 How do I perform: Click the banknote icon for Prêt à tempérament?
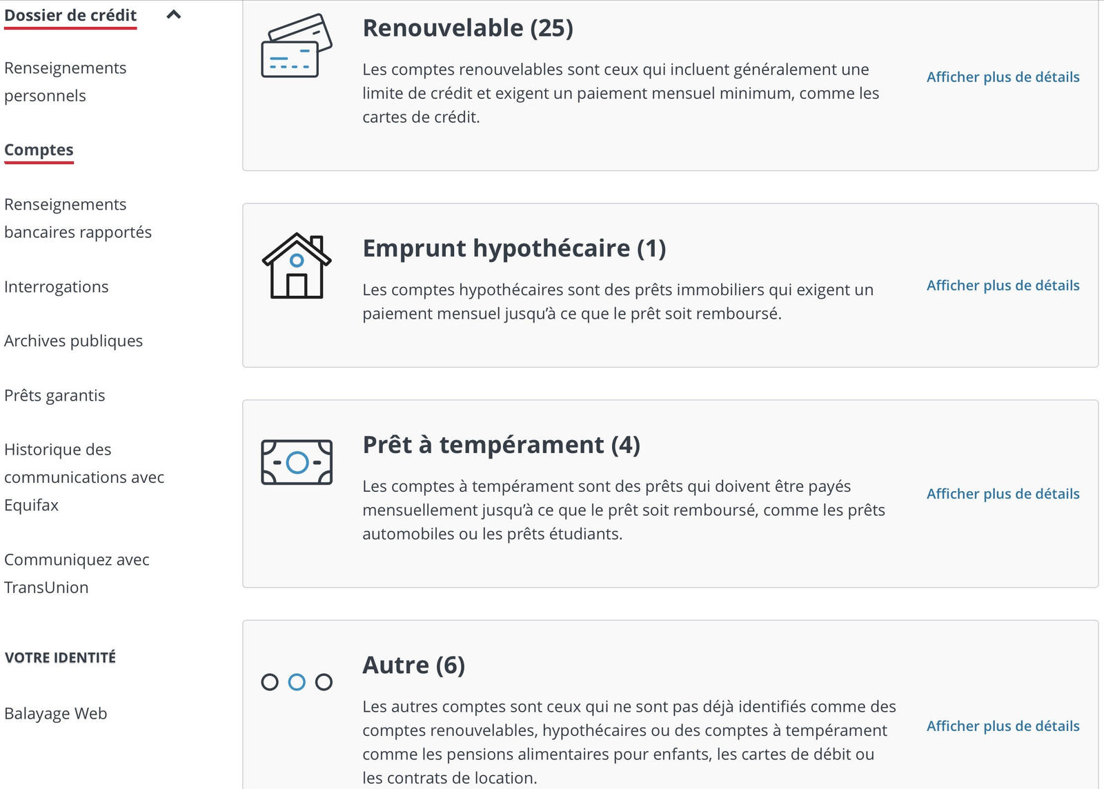pyautogui.click(x=296, y=462)
